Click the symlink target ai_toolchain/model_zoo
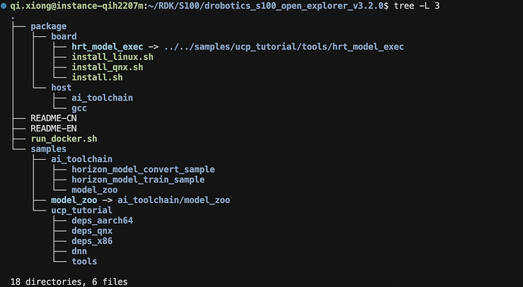The height and width of the screenshot is (287, 523). 174,200
